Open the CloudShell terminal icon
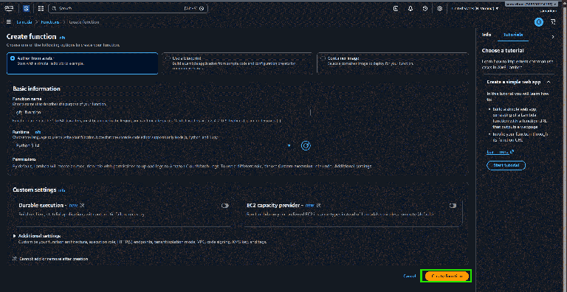This screenshot has width=567, height=292. click(396, 8)
